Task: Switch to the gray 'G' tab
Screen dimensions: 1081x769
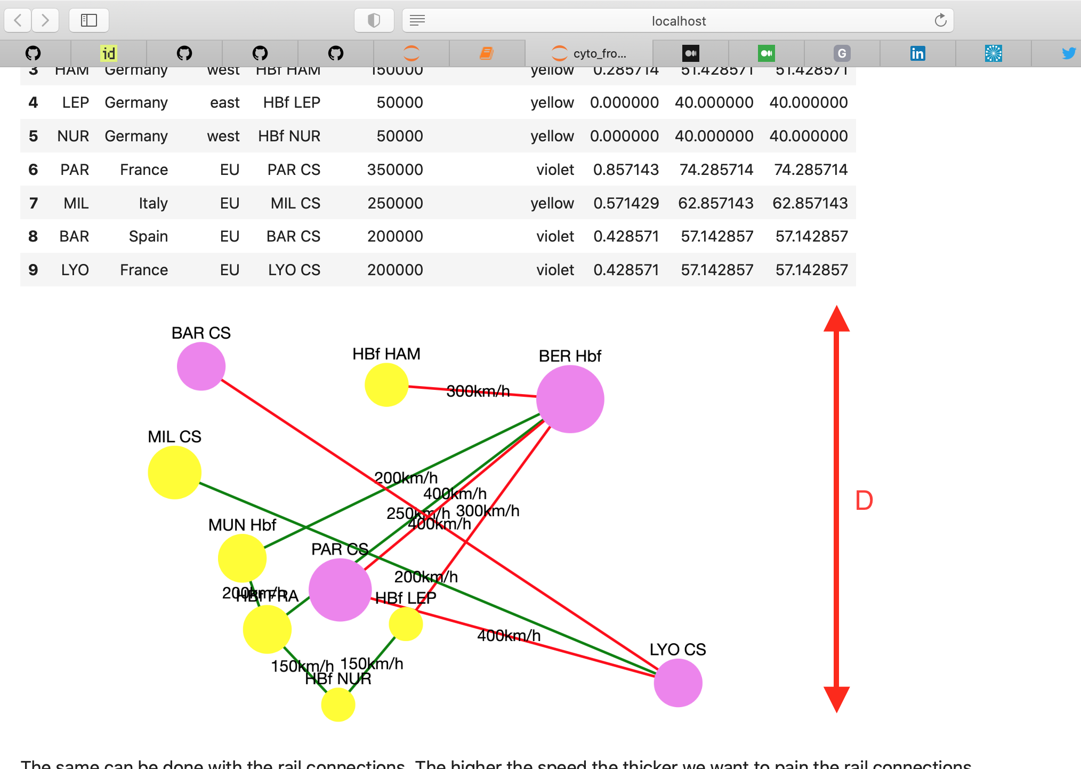Action: pyautogui.click(x=842, y=53)
